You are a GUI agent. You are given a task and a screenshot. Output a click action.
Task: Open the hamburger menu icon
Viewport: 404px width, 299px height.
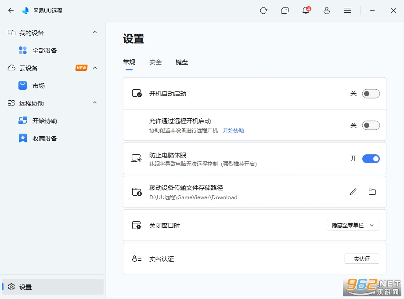coord(348,10)
